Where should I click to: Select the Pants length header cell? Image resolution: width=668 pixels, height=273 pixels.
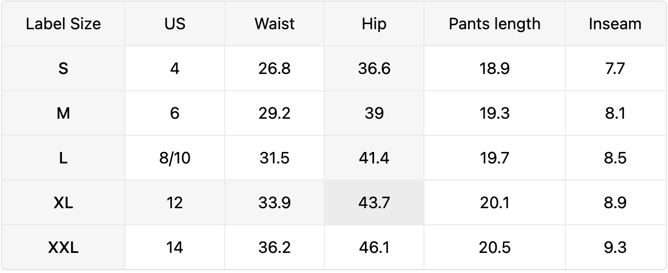[494, 24]
